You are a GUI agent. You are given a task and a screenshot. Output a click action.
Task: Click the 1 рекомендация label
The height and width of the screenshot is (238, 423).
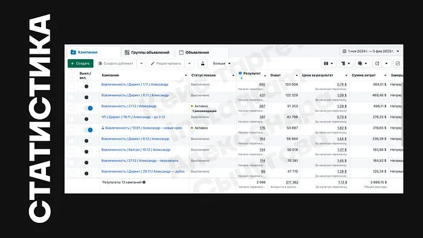(x=204, y=111)
